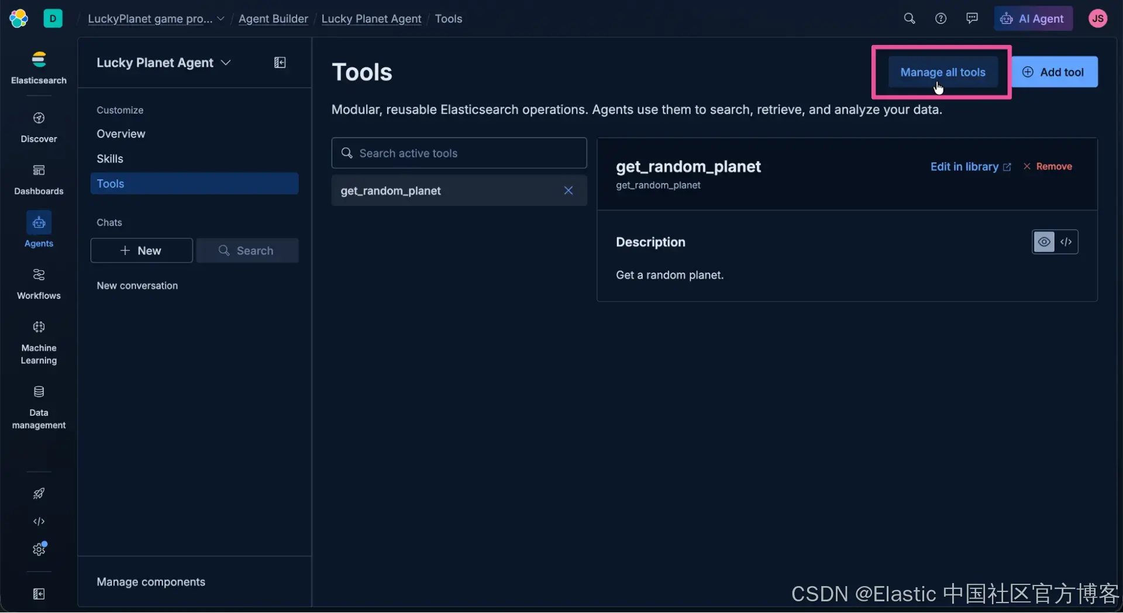This screenshot has height=613, width=1123.
Task: Click the AI Agent button
Action: click(1033, 19)
